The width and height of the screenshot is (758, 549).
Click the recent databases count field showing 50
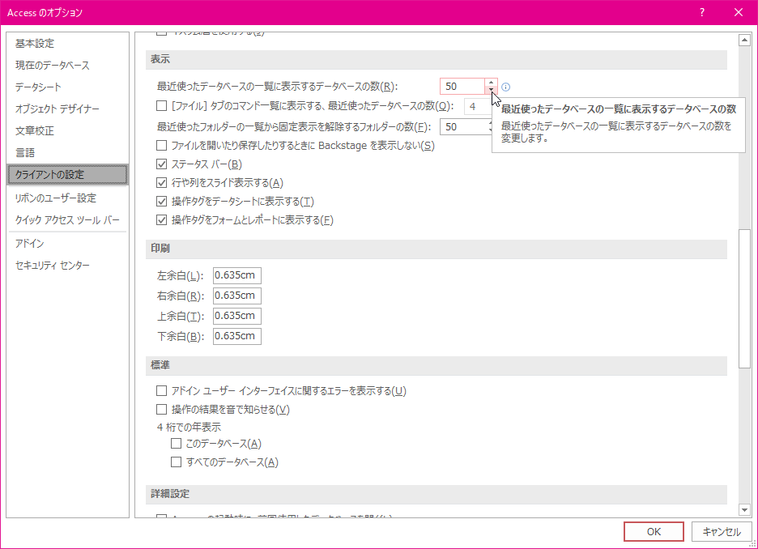tap(462, 87)
